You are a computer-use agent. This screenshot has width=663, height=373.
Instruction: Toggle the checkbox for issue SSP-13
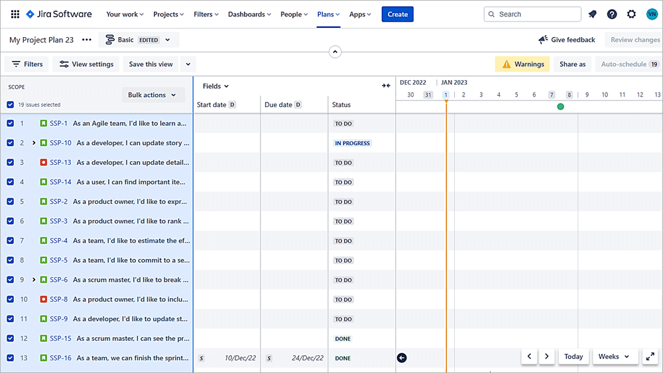click(x=11, y=162)
